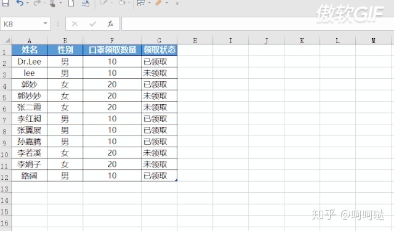Select row 1 header
The height and width of the screenshot is (231, 394).
[6, 51]
